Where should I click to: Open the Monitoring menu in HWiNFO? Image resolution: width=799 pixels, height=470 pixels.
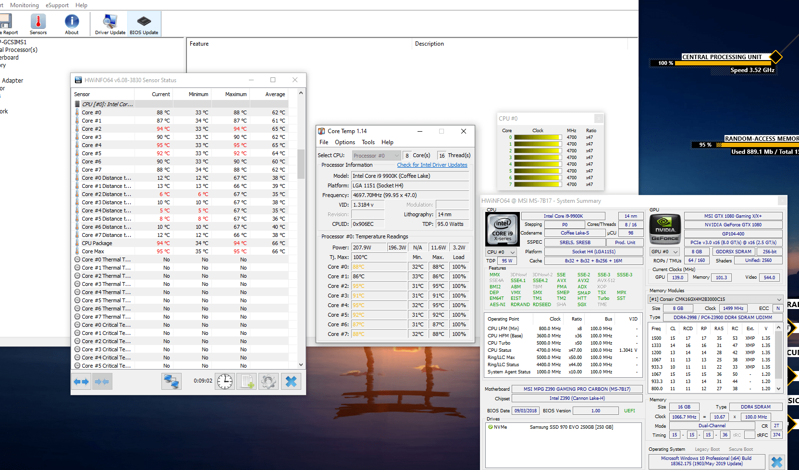click(x=25, y=5)
